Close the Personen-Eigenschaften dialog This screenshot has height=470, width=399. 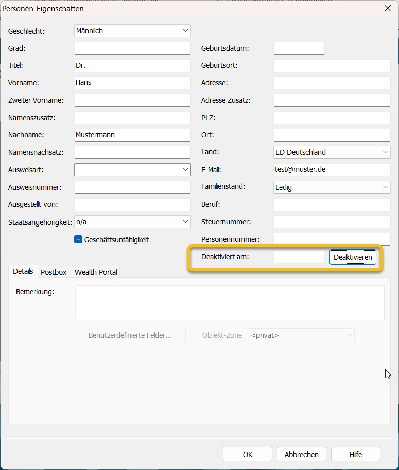point(387,8)
